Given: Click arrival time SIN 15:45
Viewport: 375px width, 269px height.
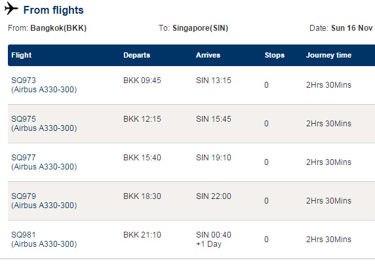Looking at the screenshot, I should pyautogui.click(x=214, y=119).
